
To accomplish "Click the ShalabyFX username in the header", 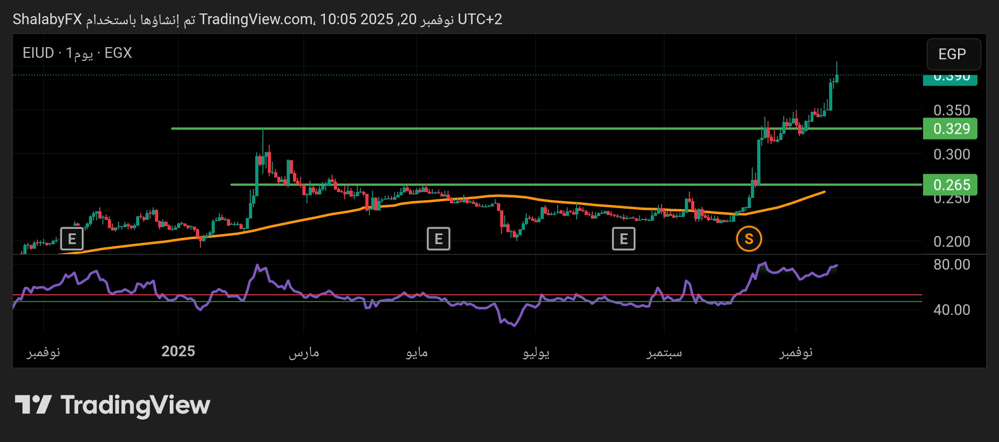I will (47, 19).
